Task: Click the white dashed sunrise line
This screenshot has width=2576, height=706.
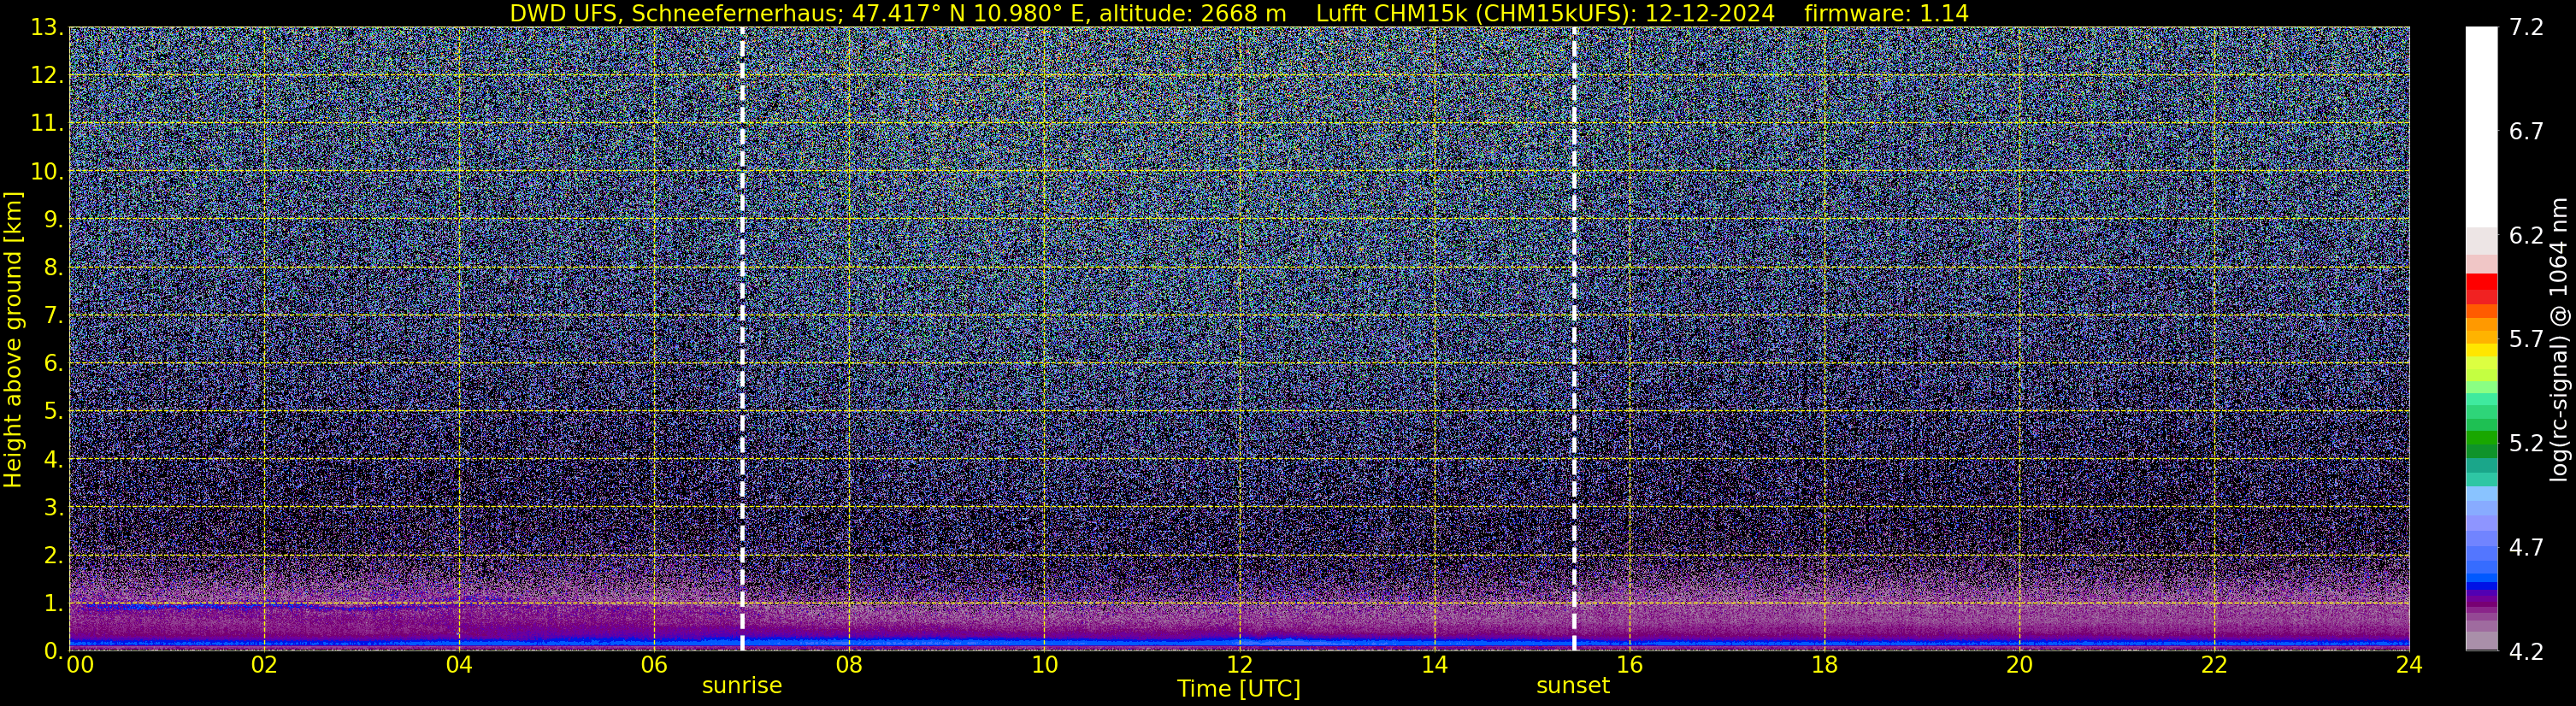Action: 742,338
